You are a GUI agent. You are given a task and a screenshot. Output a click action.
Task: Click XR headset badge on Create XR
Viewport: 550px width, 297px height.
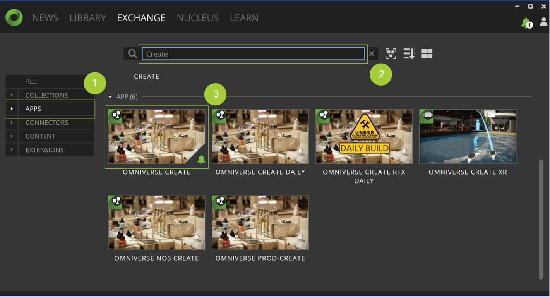point(427,115)
